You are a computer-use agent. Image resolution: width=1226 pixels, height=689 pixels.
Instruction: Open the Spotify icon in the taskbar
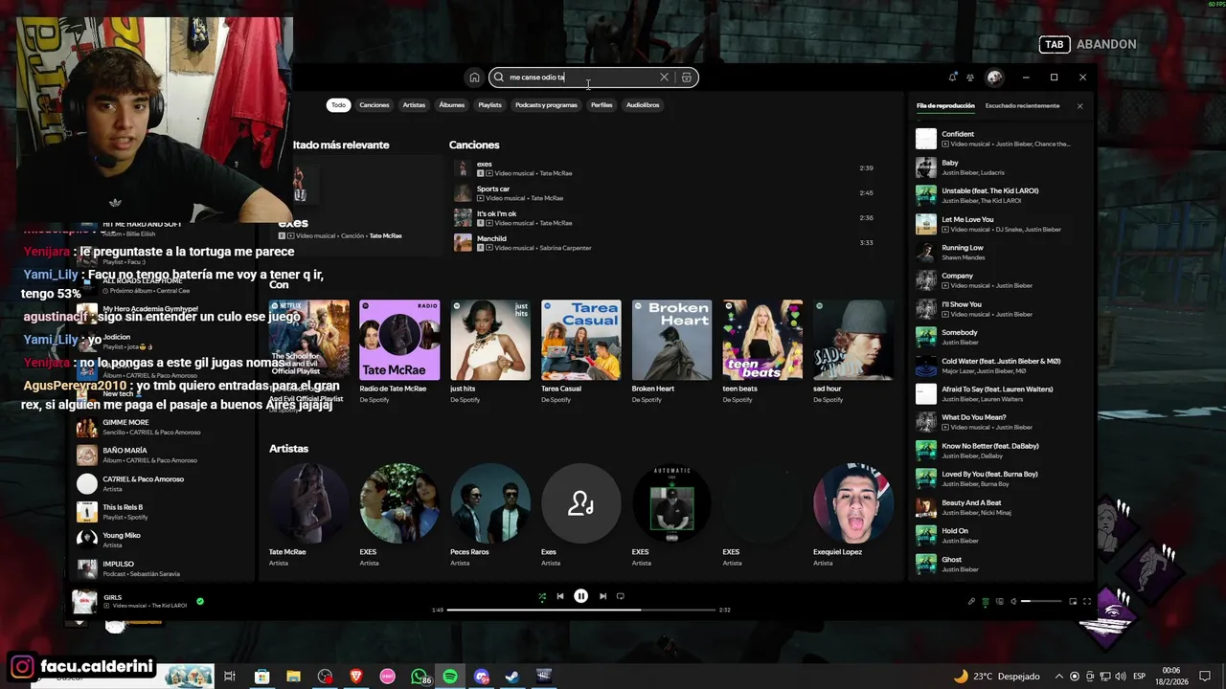pos(450,677)
